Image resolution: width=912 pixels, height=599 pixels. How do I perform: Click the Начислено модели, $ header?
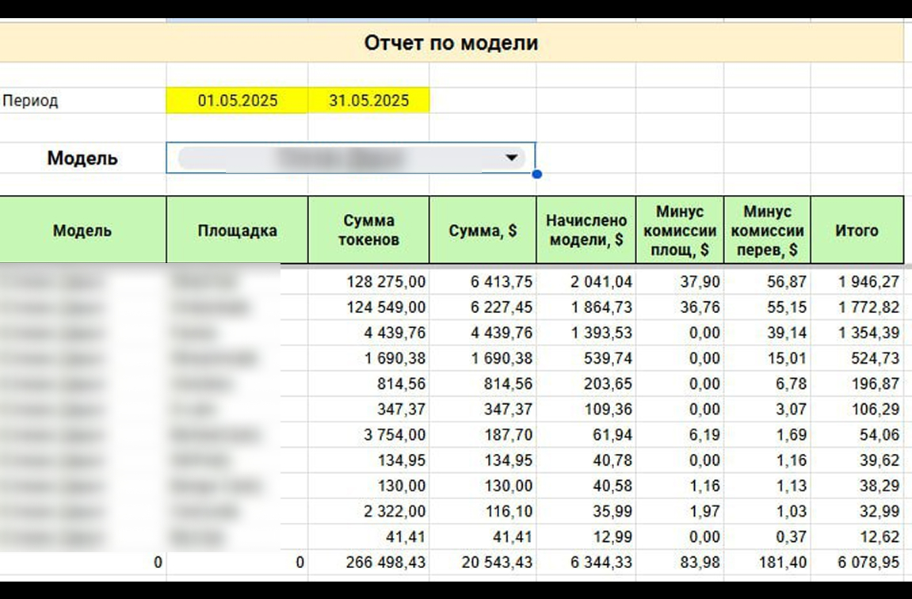click(586, 231)
